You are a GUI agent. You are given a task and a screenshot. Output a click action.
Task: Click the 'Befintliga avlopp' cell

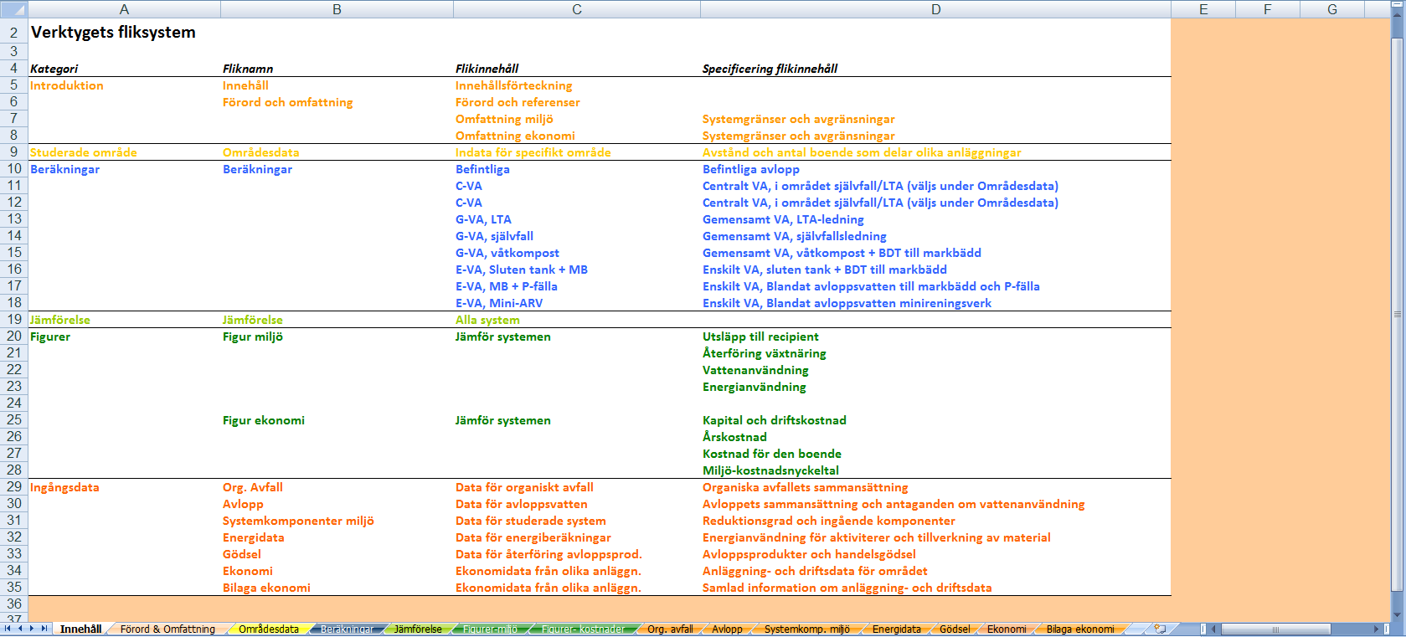pos(750,169)
